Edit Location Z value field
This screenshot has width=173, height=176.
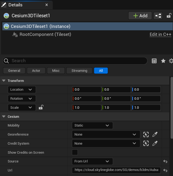[146, 90]
